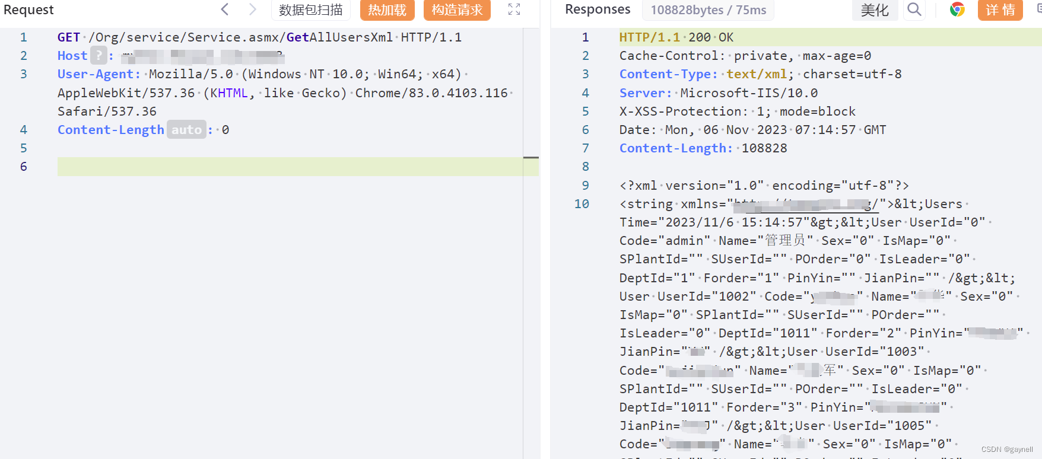
Task: Click the Responses panel title
Action: [x=598, y=9]
